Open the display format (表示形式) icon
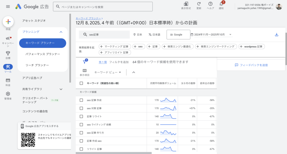The width and height of the screenshot is (287, 154). (x=186, y=4)
